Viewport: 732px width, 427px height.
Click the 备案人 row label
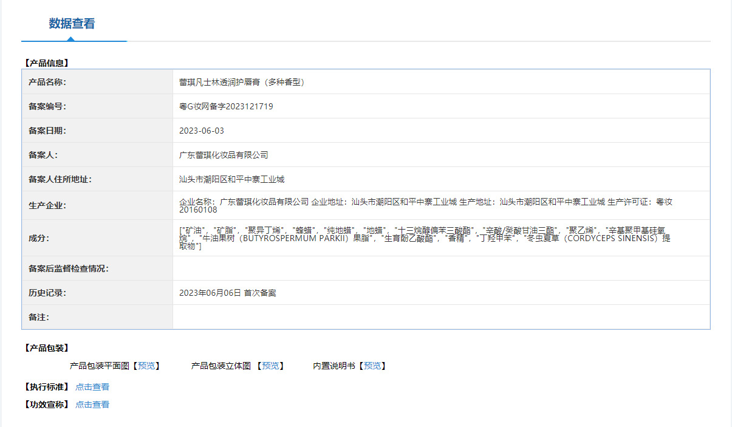(x=43, y=155)
